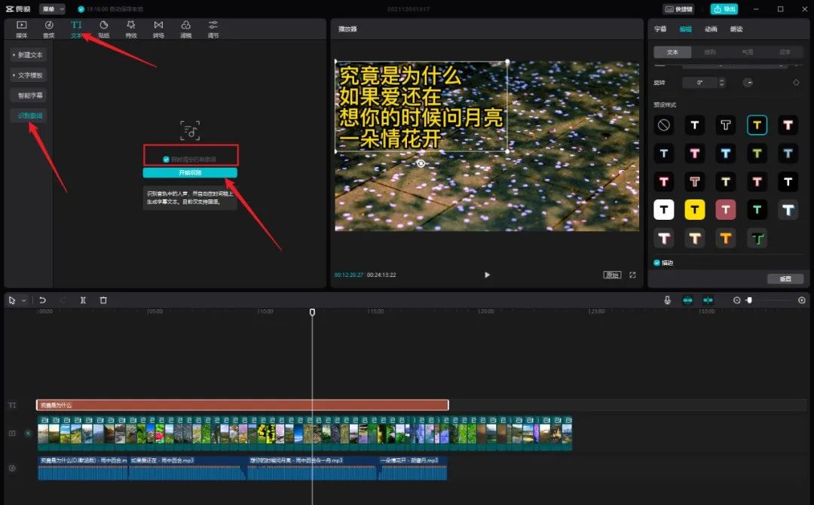Open the 菜单 menu dropdown
Screen dimensions: 814x505
coord(52,9)
